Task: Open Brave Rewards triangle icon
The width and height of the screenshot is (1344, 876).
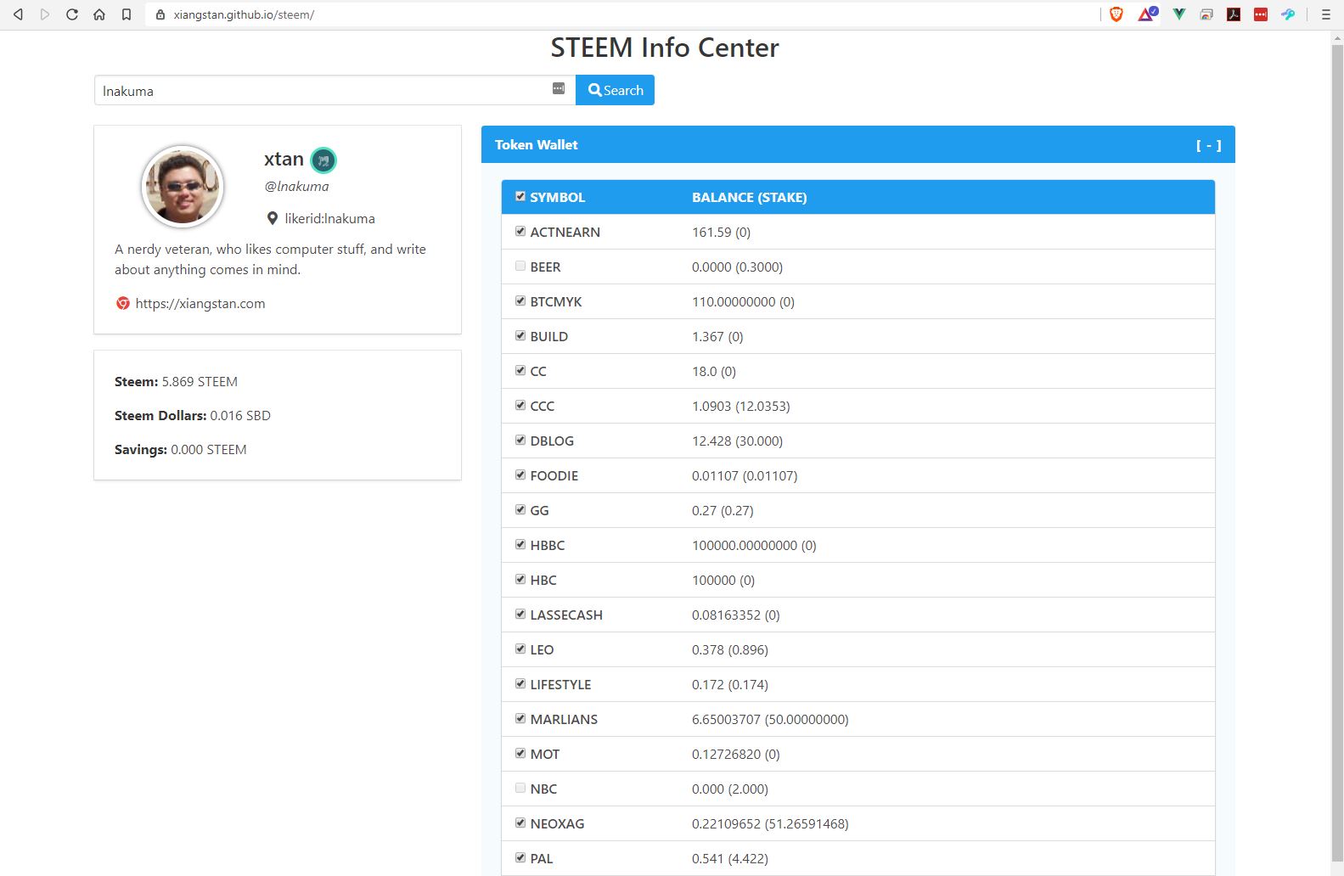Action: pos(1148,14)
